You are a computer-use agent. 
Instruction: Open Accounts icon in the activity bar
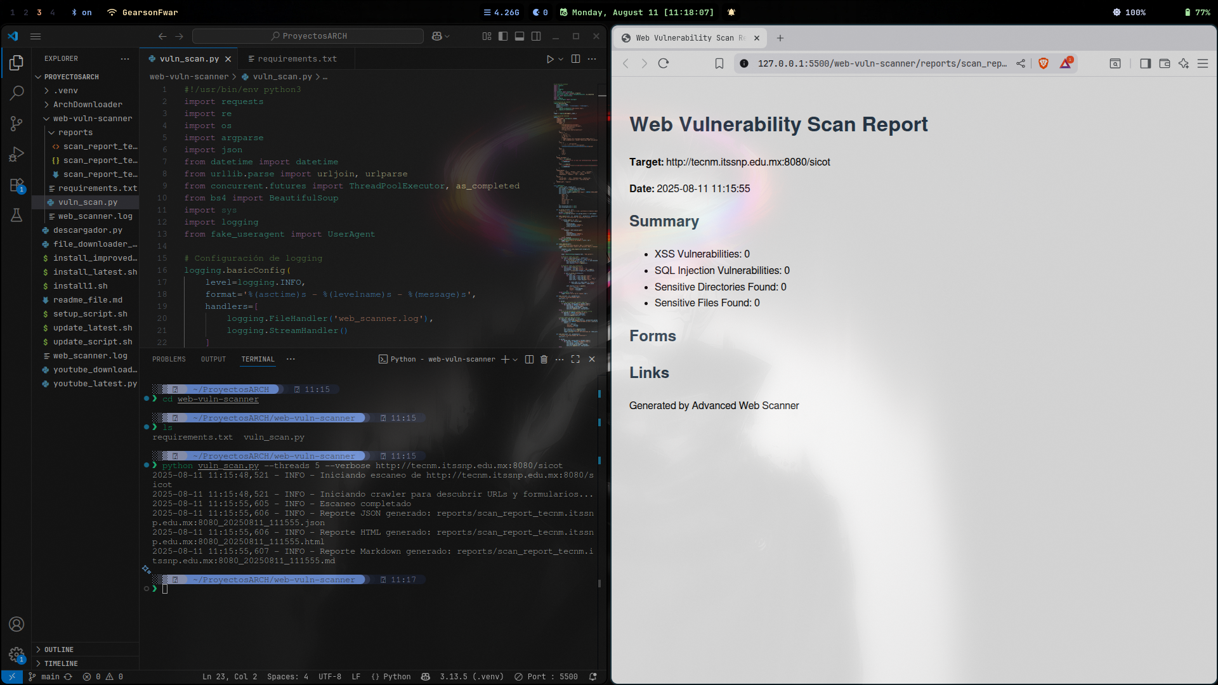pos(16,624)
